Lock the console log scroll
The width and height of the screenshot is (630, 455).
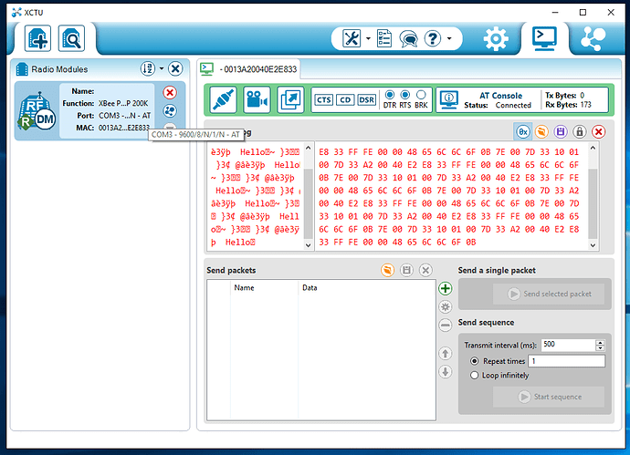point(580,131)
